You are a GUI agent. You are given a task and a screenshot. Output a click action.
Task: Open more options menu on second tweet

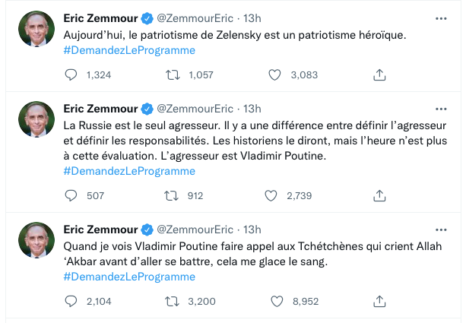click(x=441, y=109)
